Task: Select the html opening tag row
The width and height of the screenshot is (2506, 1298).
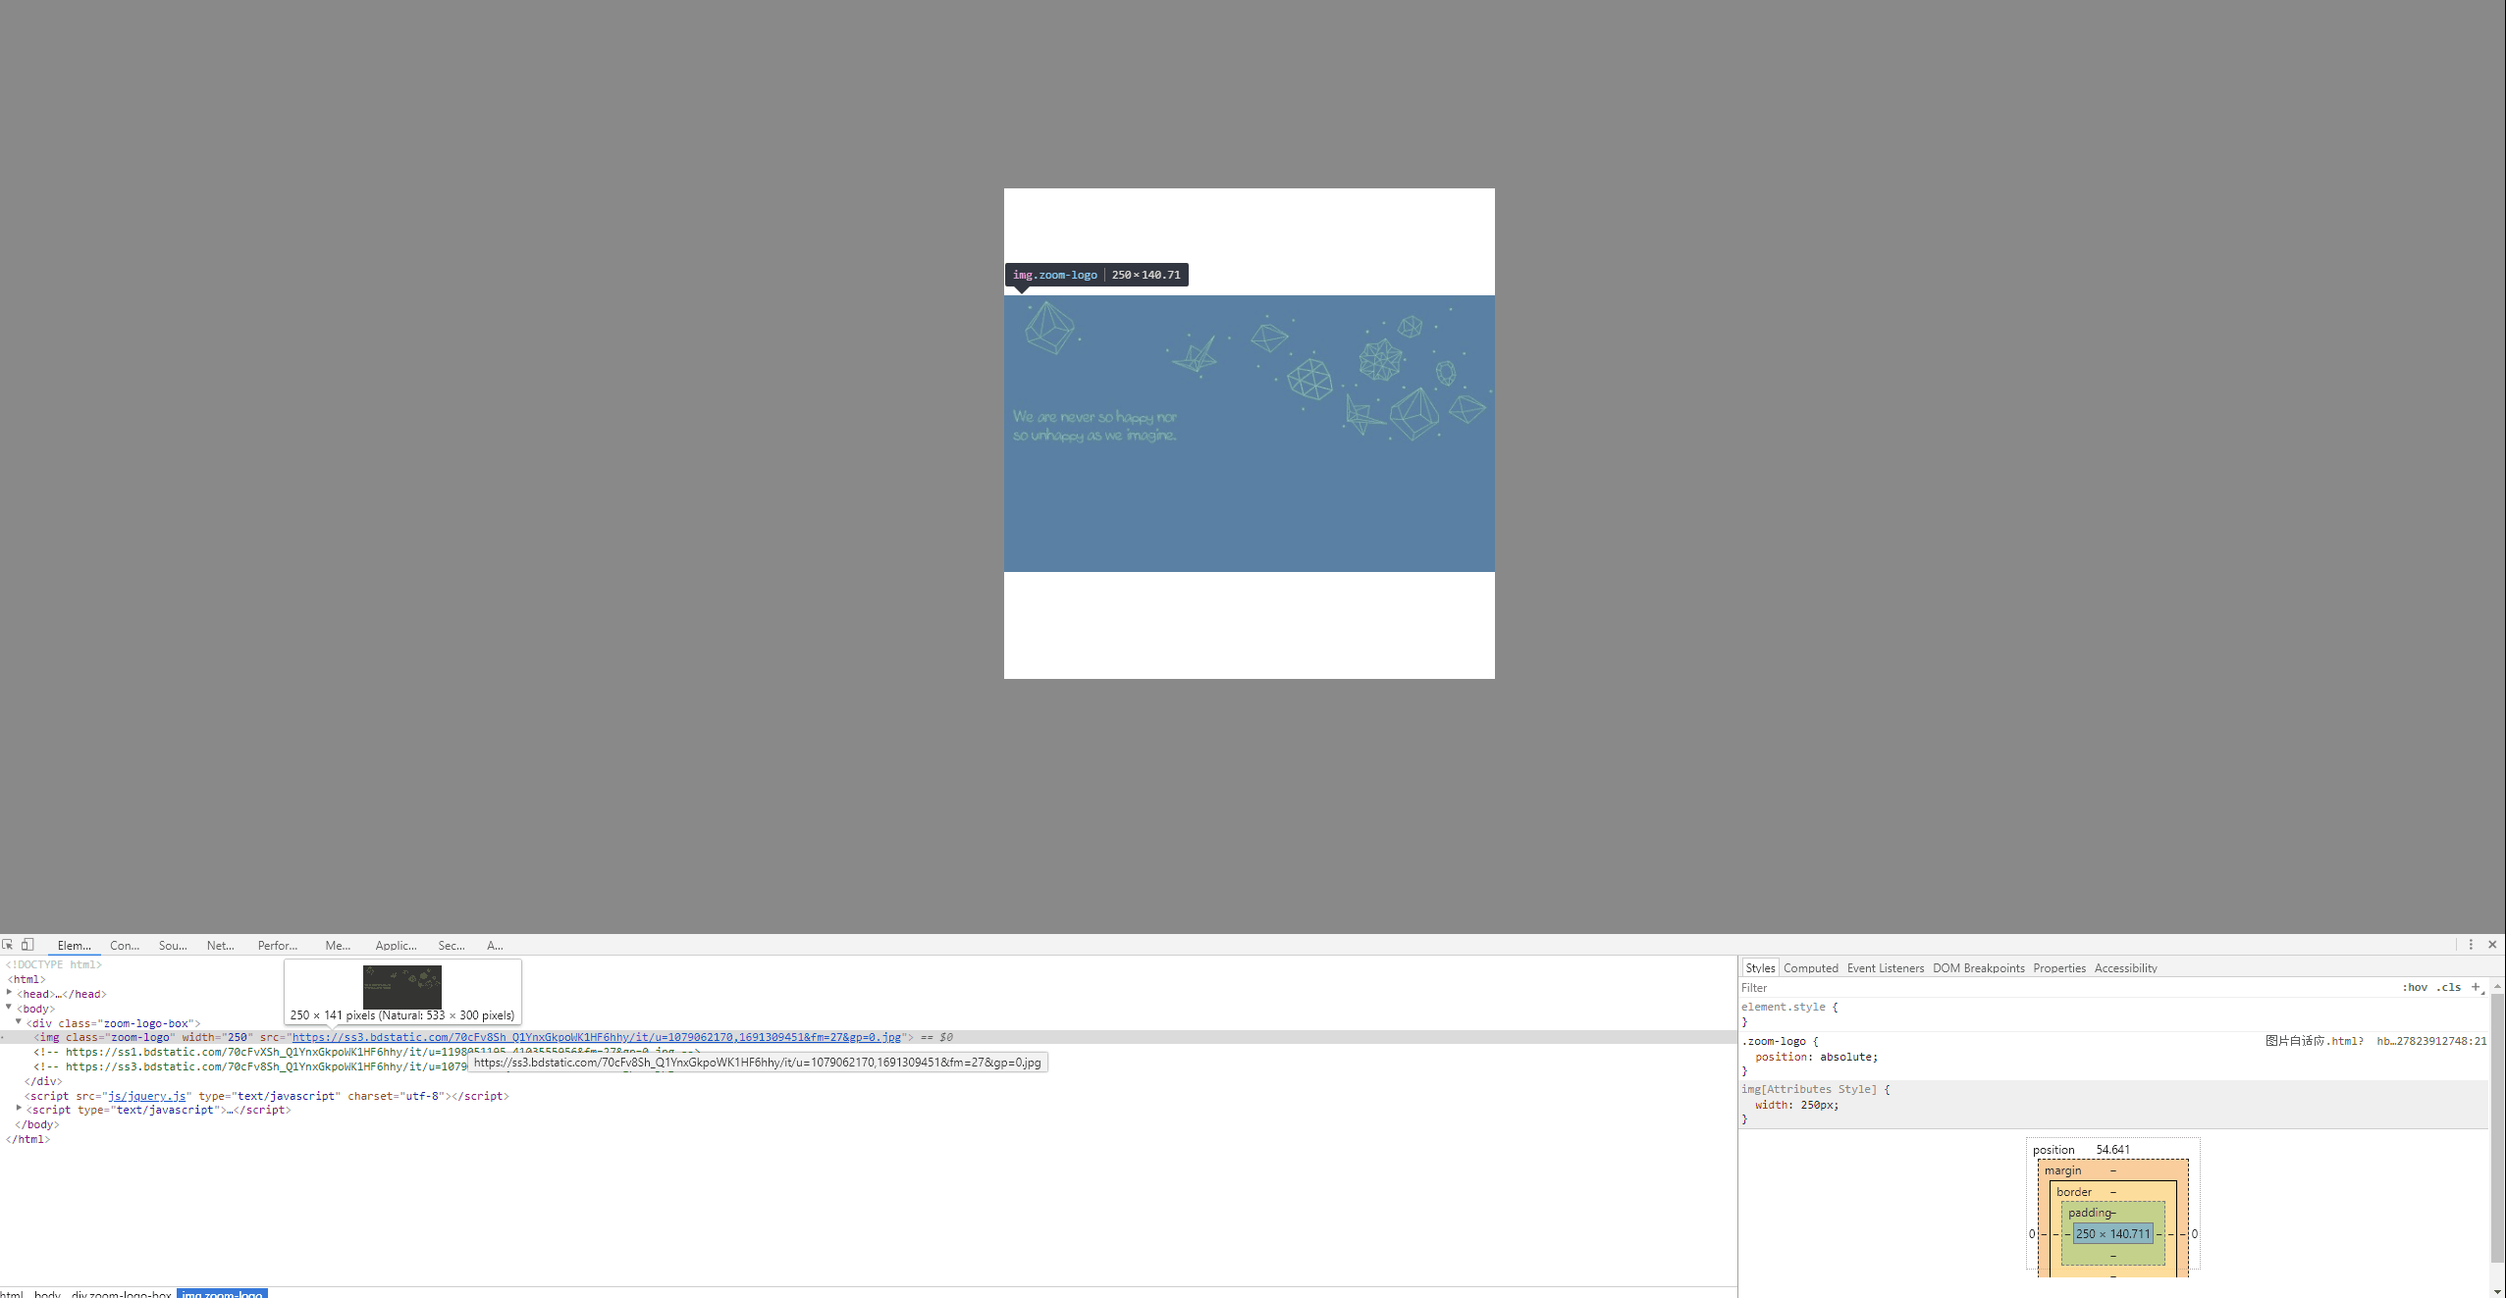Action: click(x=27, y=979)
